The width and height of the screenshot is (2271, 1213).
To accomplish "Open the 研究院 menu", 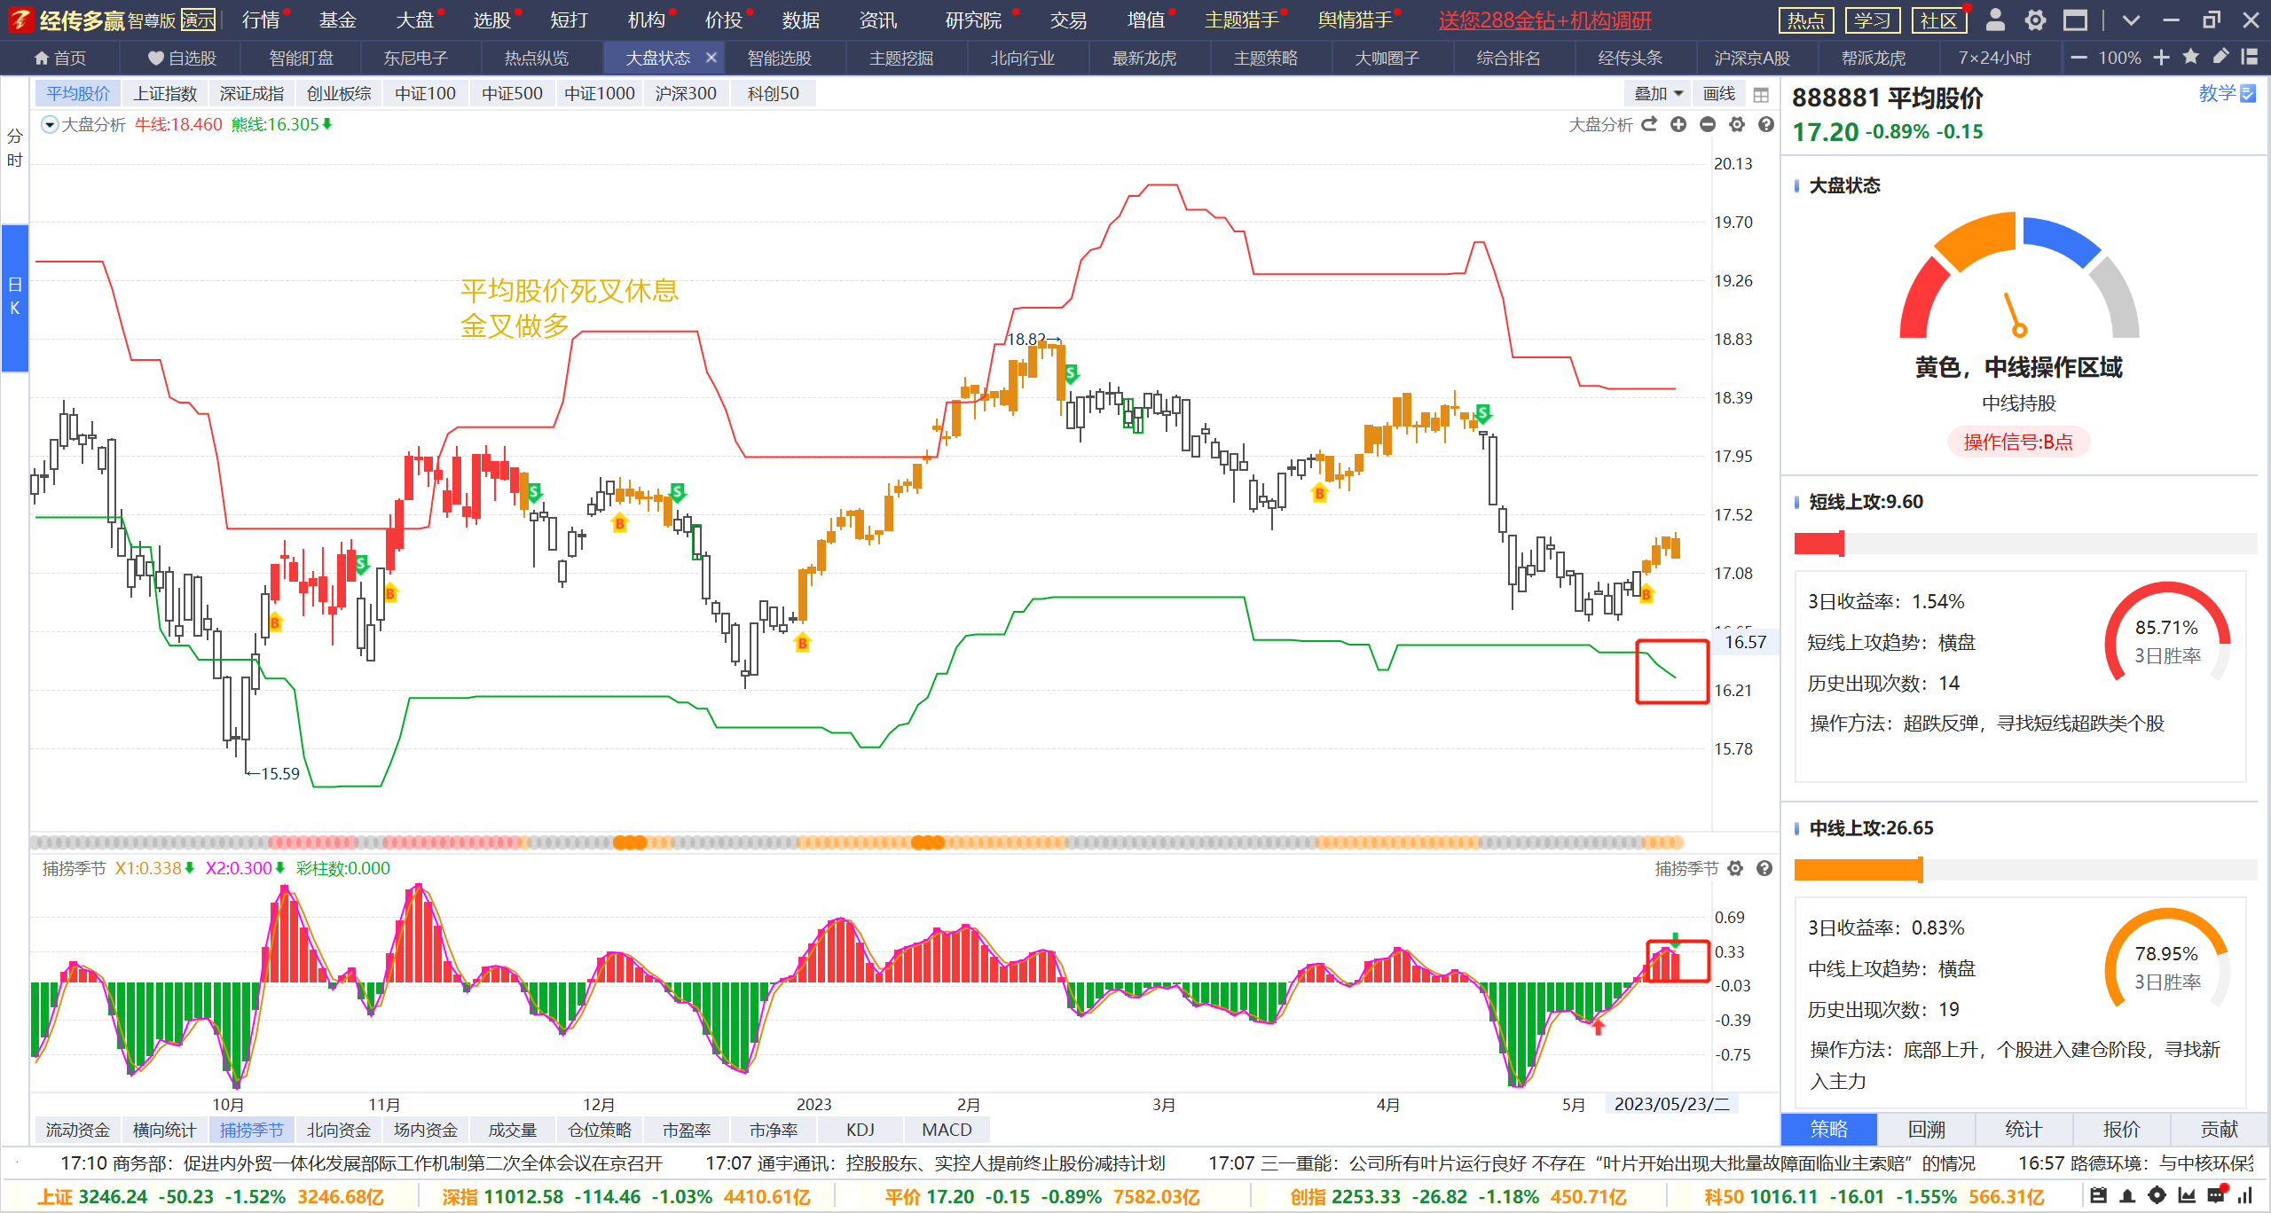I will 973,20.
